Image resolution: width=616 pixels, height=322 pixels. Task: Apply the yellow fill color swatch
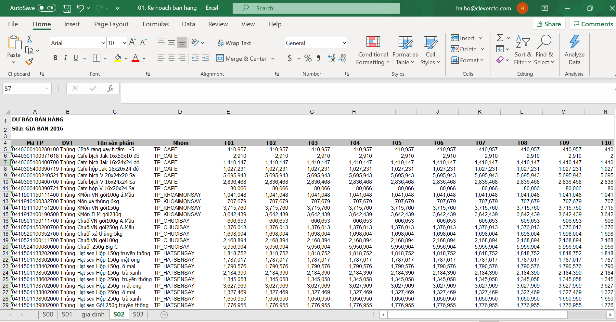coord(118,58)
